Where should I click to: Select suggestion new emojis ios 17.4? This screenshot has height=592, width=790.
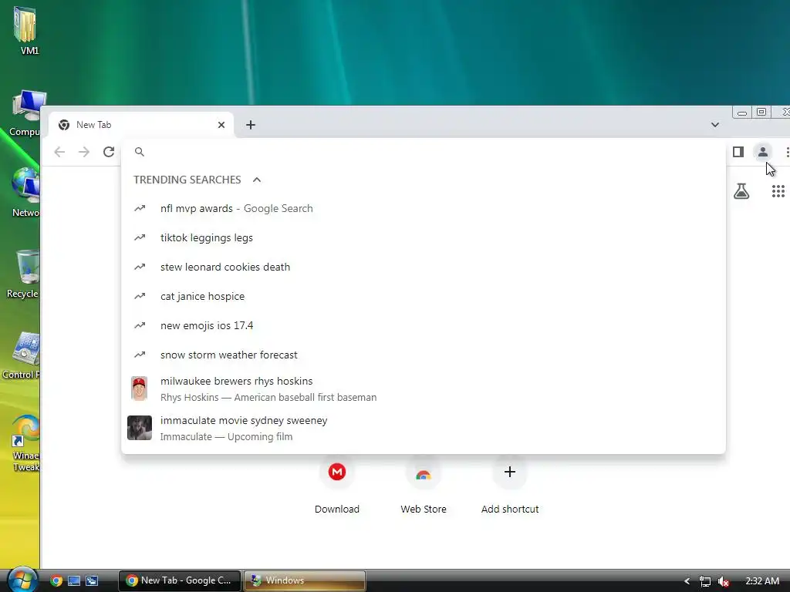click(424, 325)
